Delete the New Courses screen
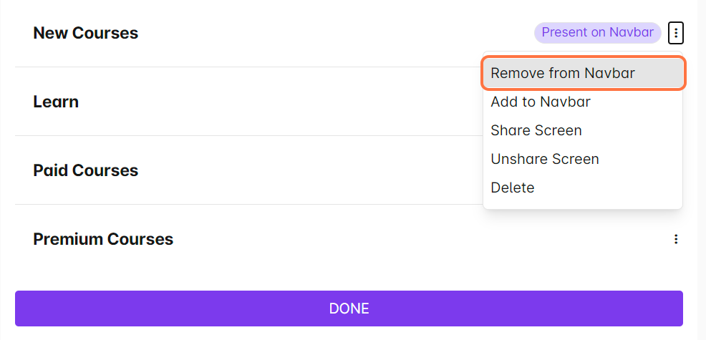 [513, 188]
